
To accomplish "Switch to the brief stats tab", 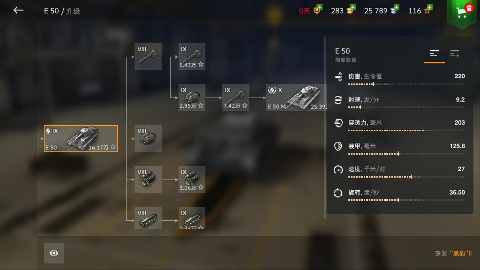I will pos(435,54).
